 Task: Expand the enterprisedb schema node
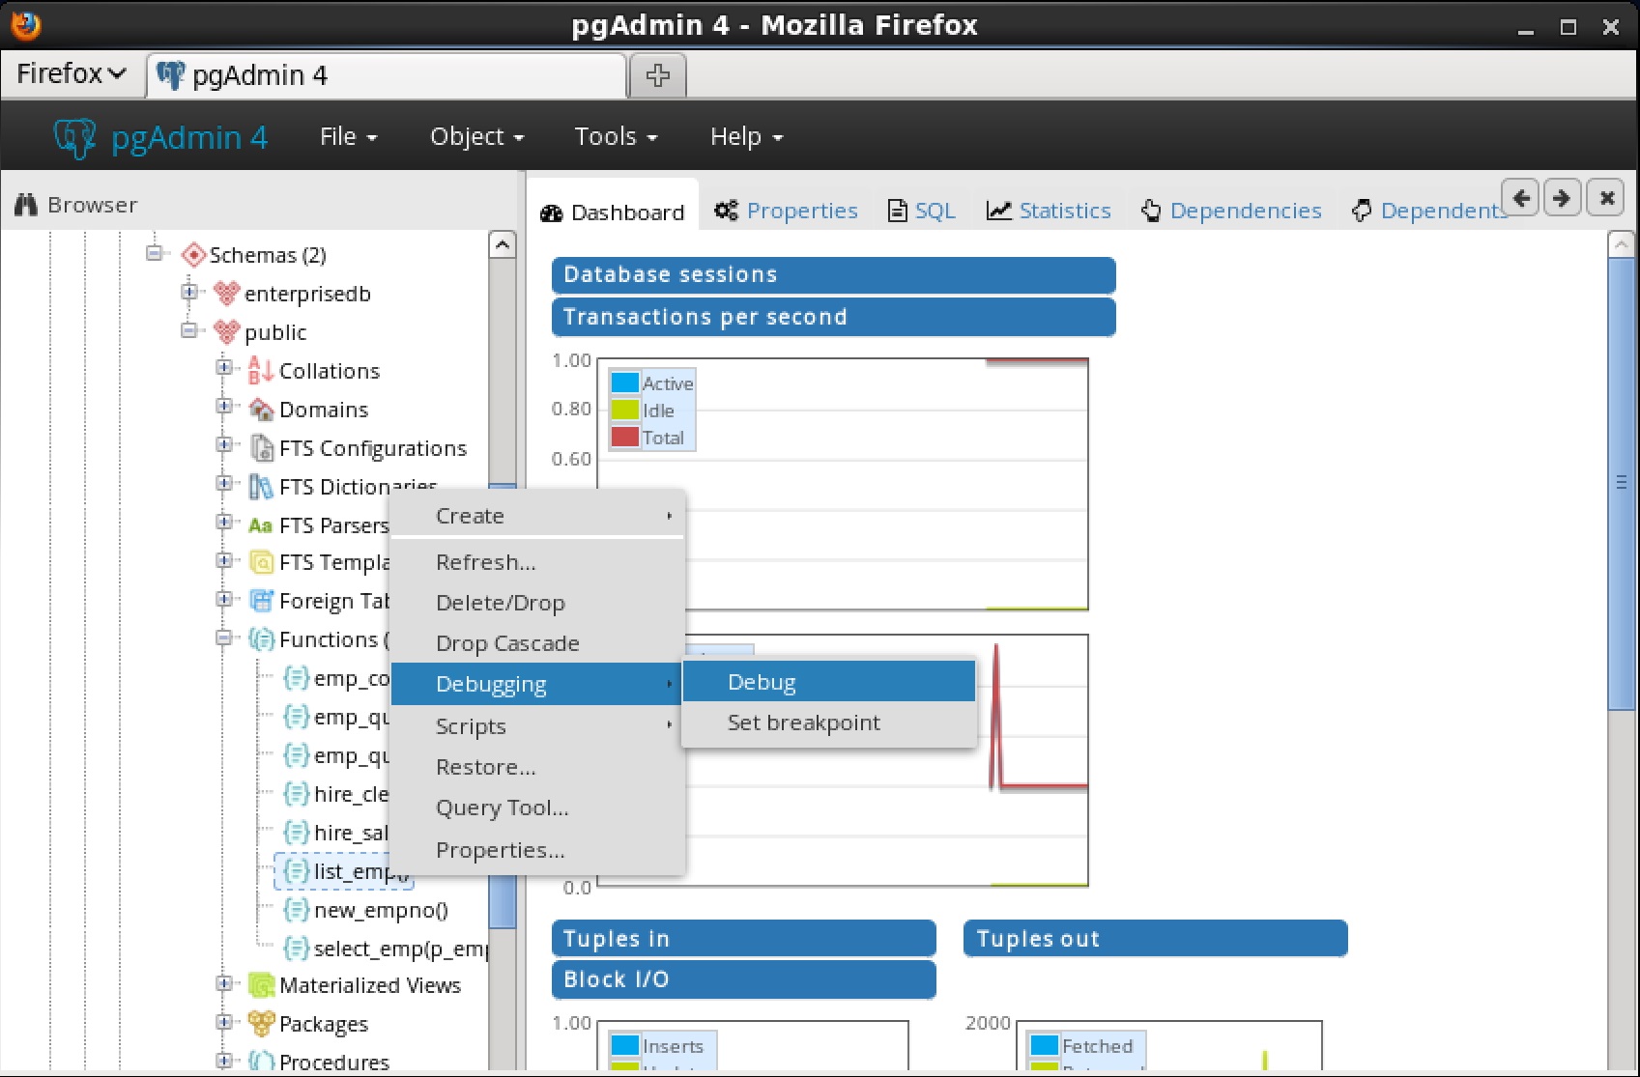coord(189,292)
